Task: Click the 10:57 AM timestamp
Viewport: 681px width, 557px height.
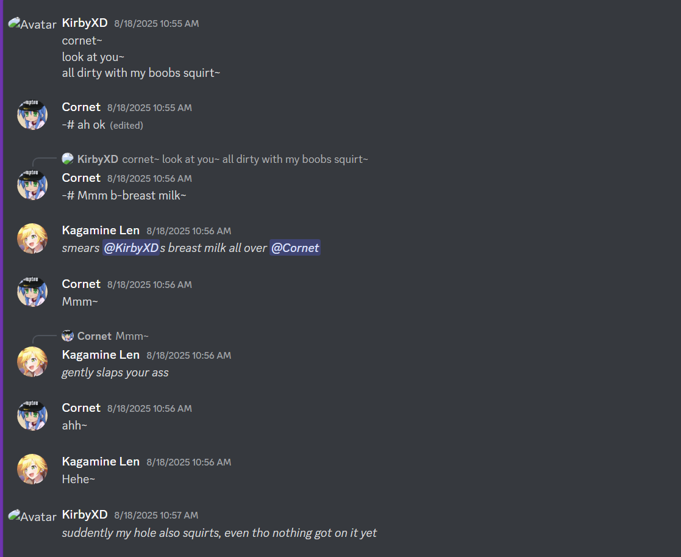Action: tap(156, 516)
